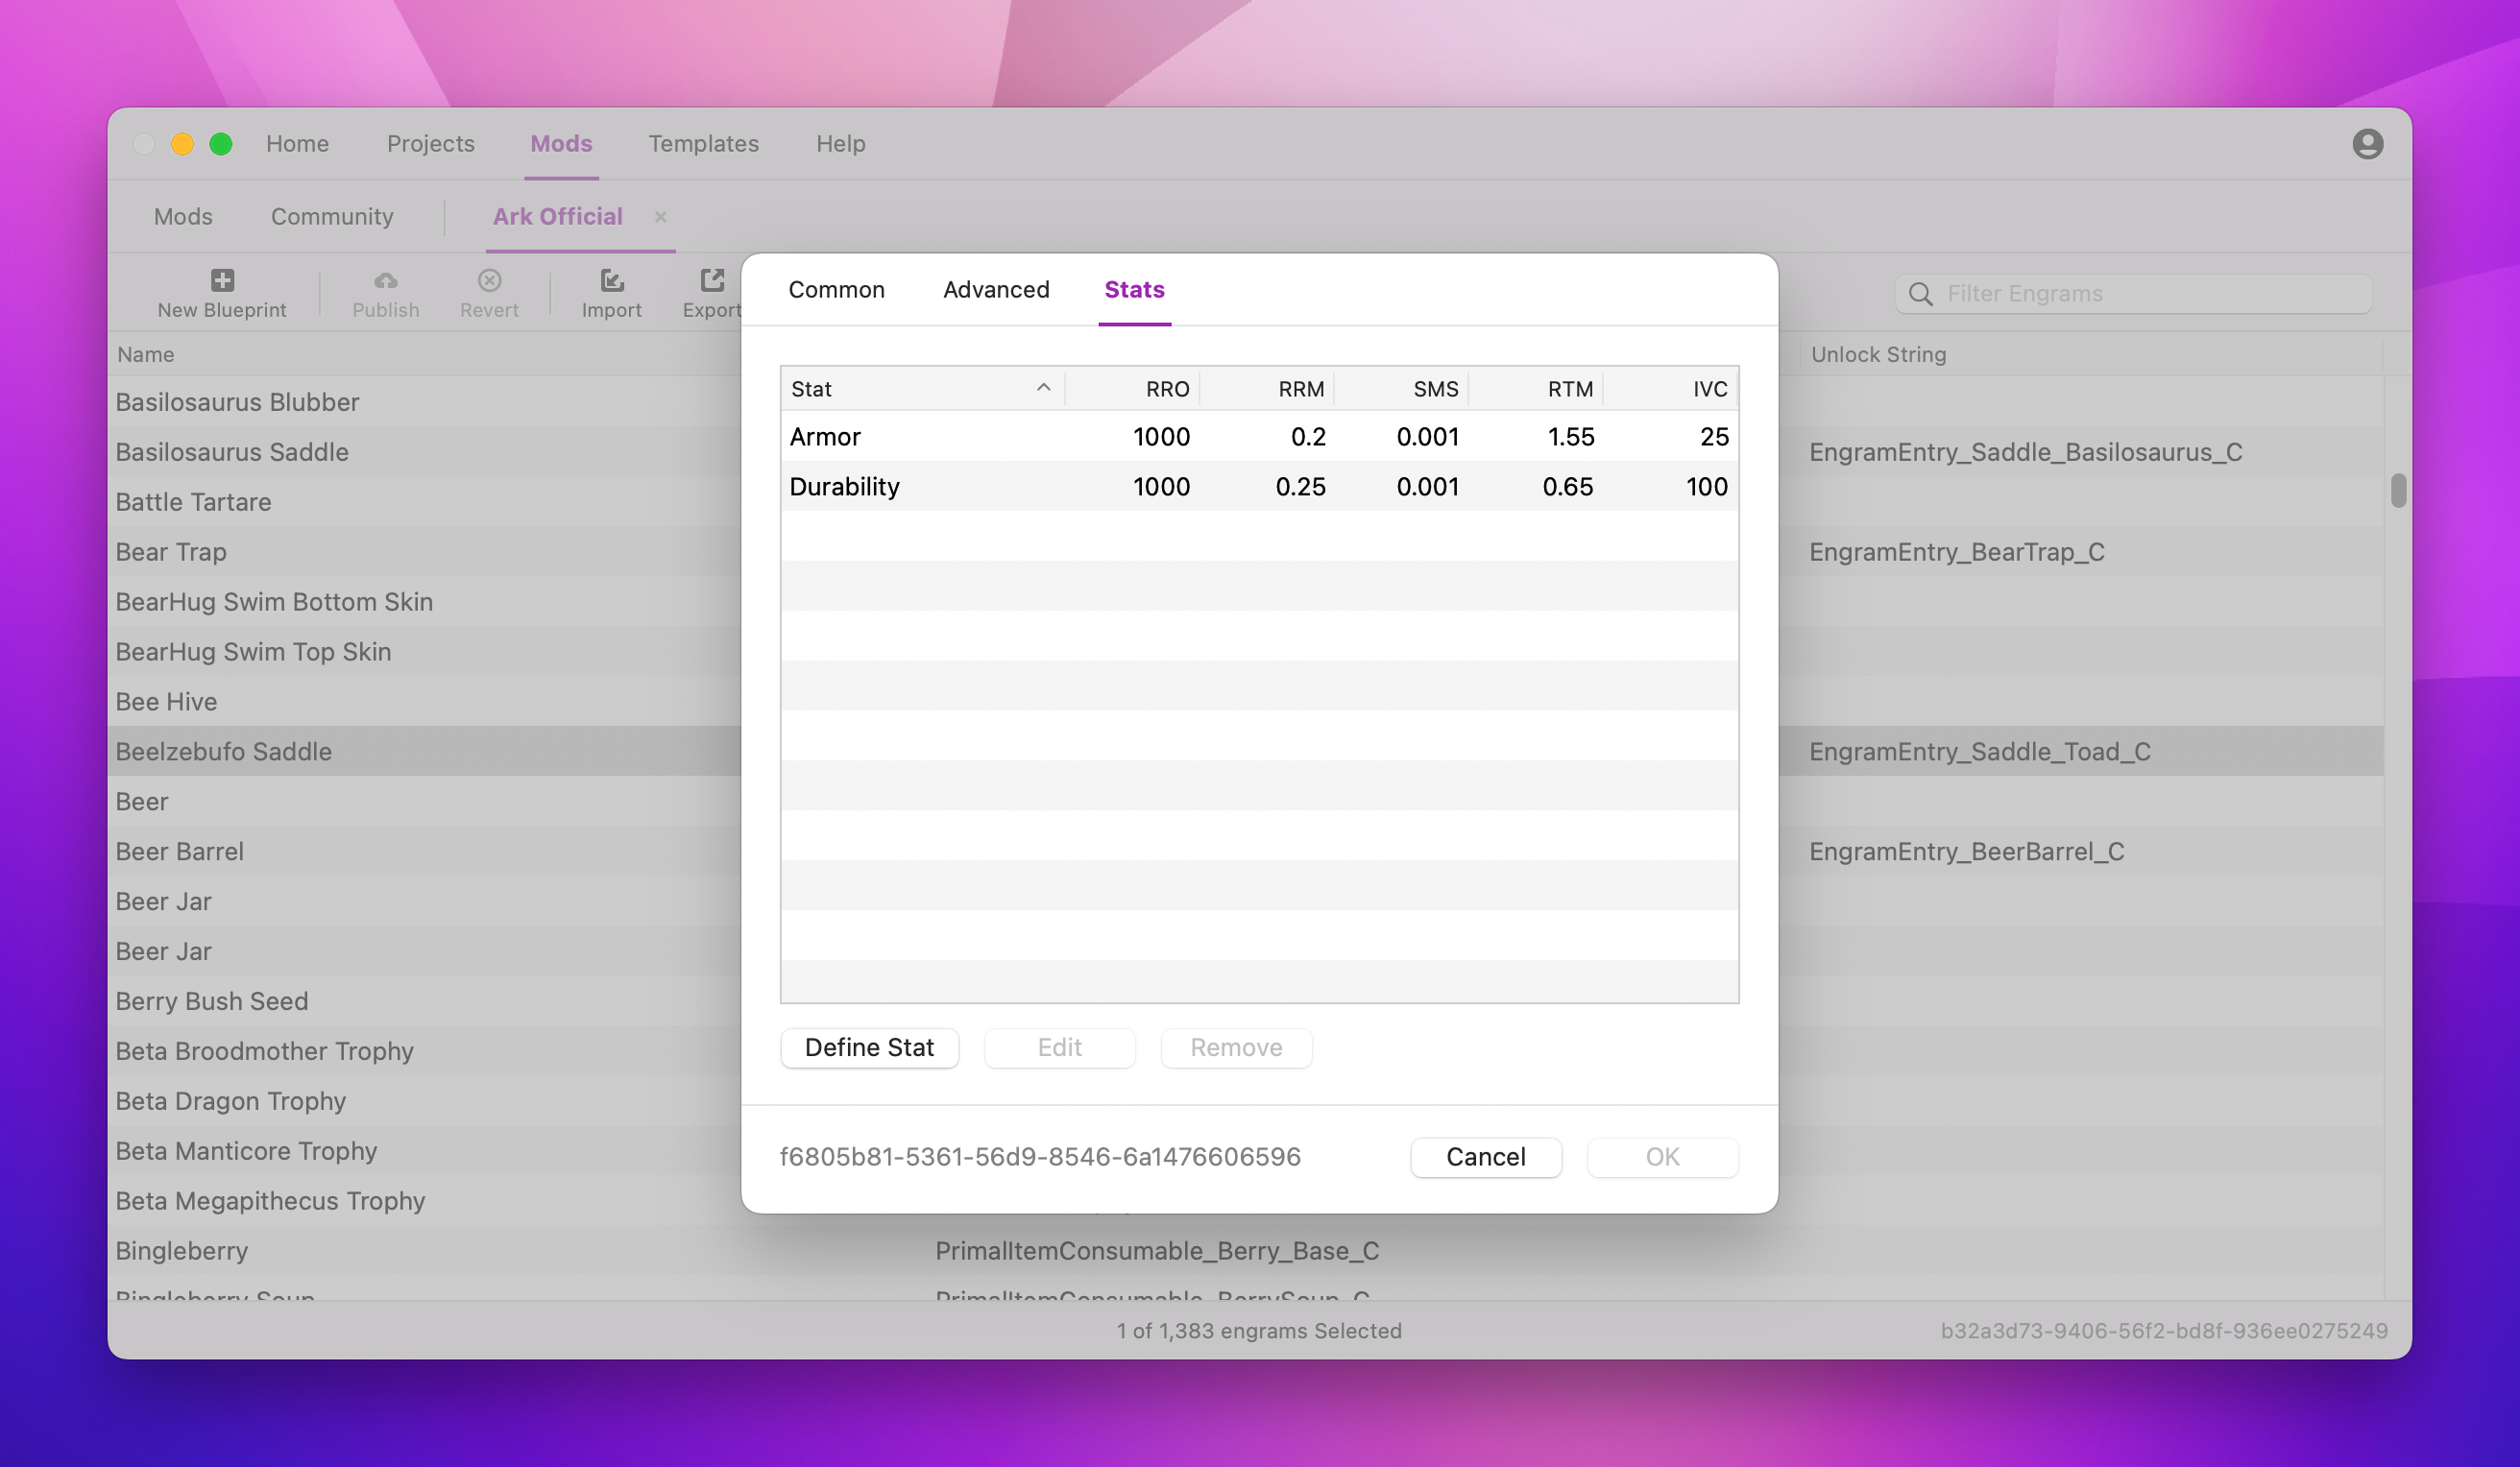Open the Templates menu
Screen dimensions: 2520x1467
(703, 144)
